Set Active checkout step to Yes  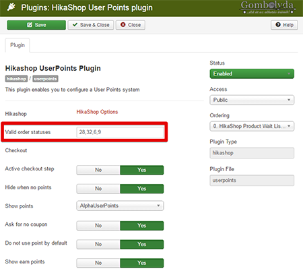142,170
